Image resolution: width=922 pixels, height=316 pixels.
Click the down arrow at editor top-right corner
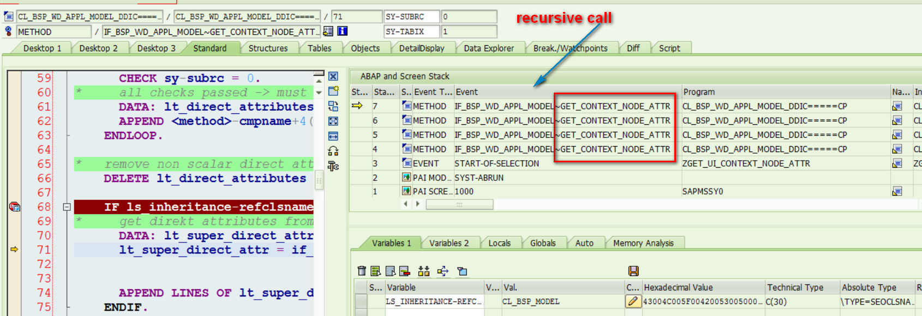click(319, 93)
